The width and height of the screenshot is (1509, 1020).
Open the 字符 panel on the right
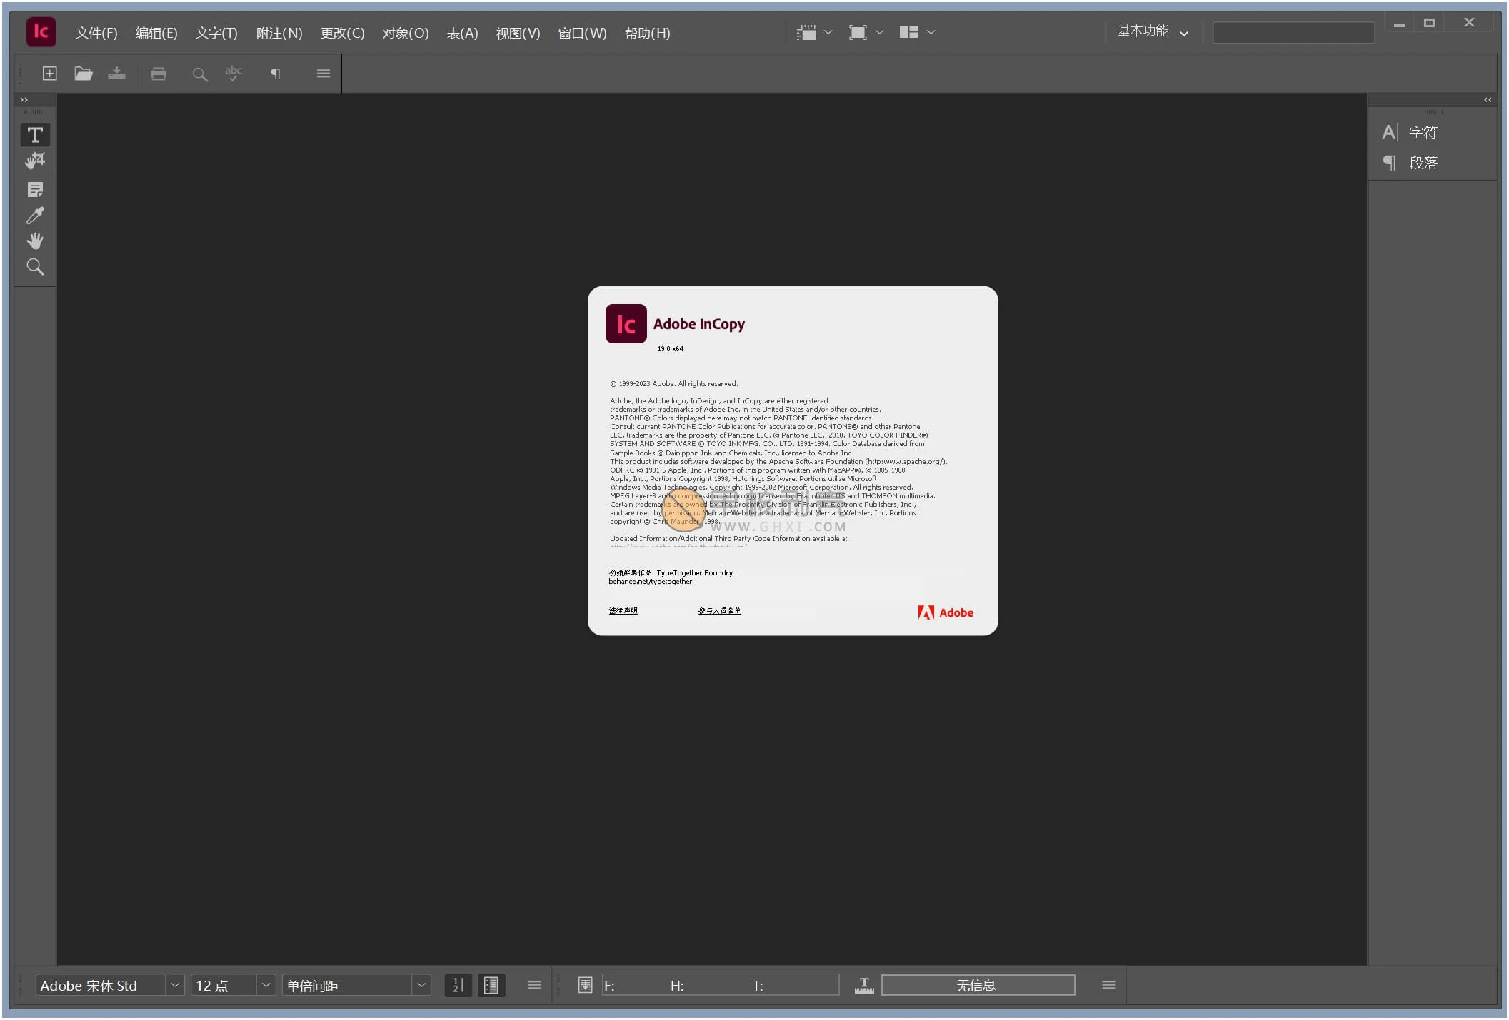click(1421, 131)
